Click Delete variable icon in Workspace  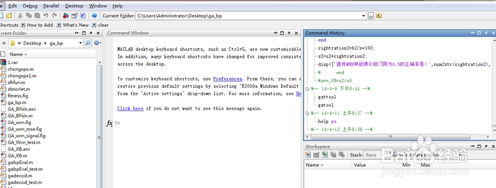click(342, 155)
